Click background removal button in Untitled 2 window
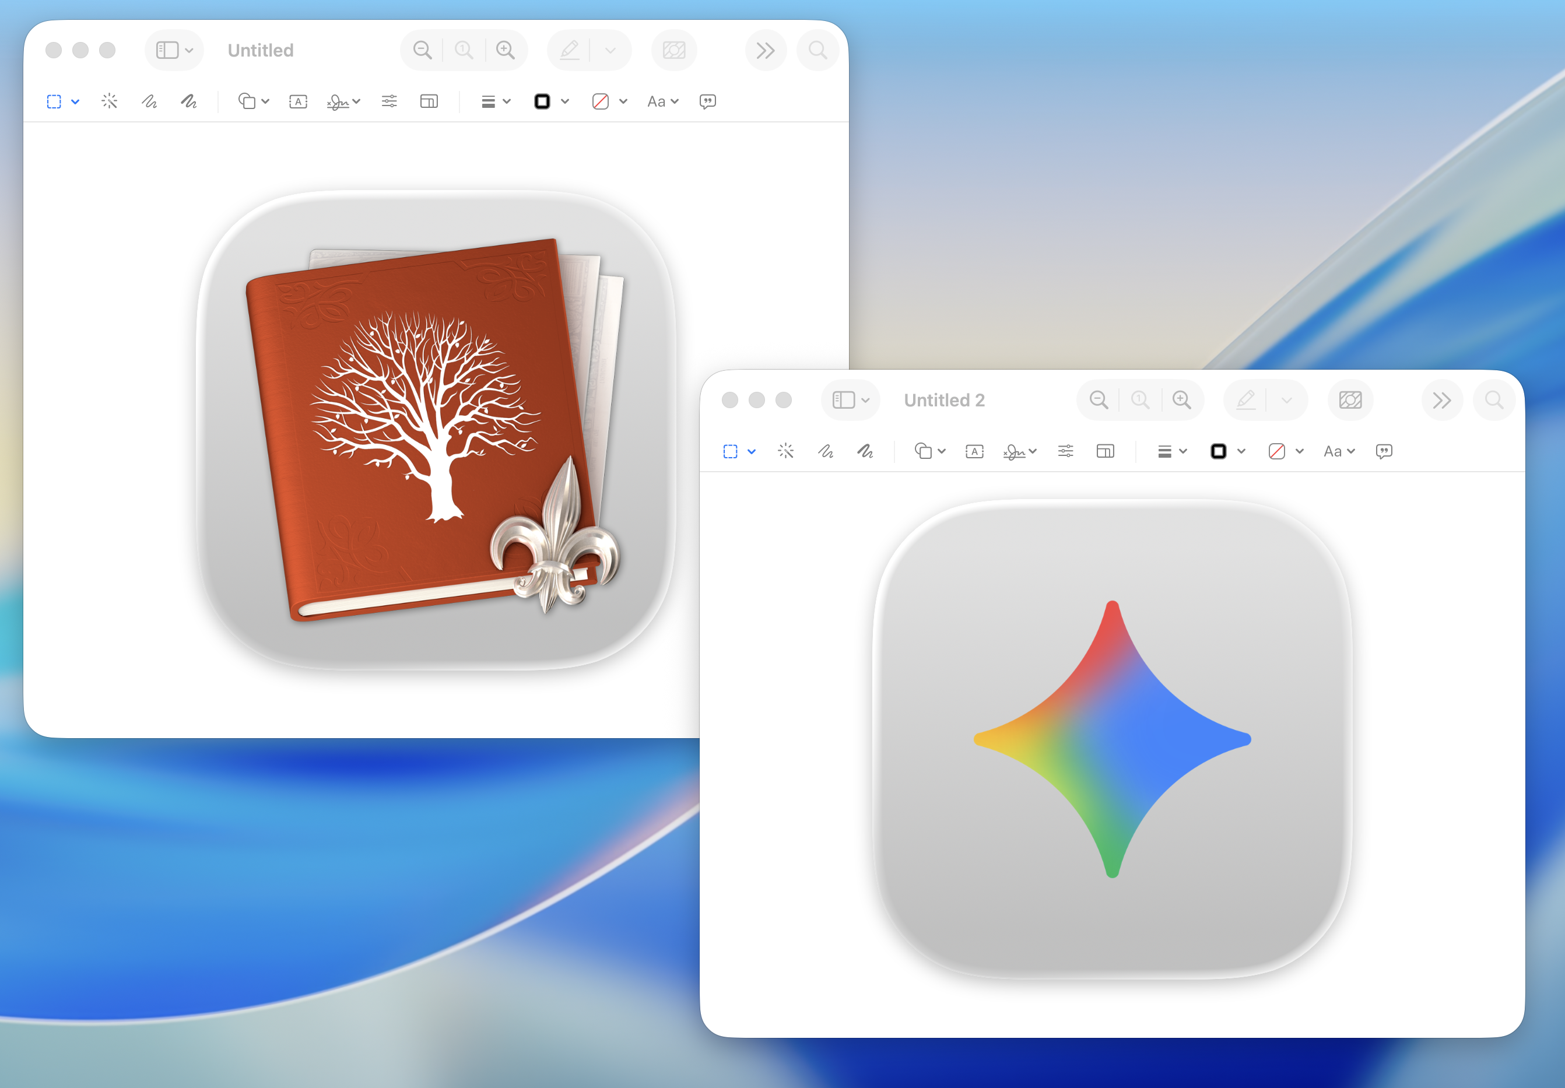 [x=1350, y=399]
